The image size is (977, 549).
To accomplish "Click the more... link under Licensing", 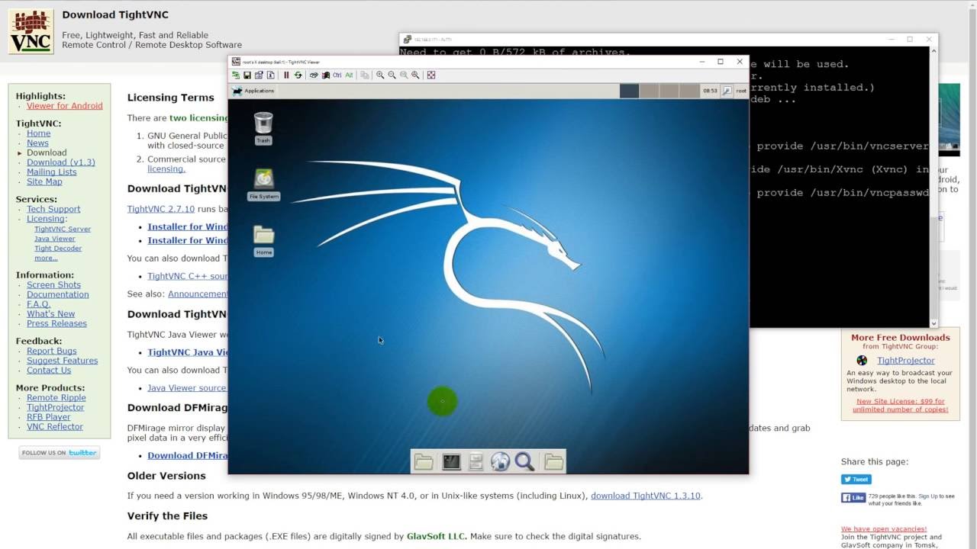I will (x=46, y=258).
